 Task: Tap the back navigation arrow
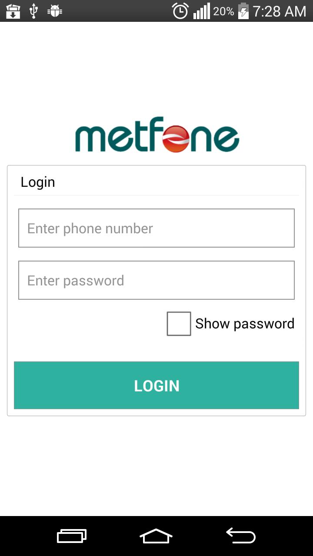click(241, 536)
